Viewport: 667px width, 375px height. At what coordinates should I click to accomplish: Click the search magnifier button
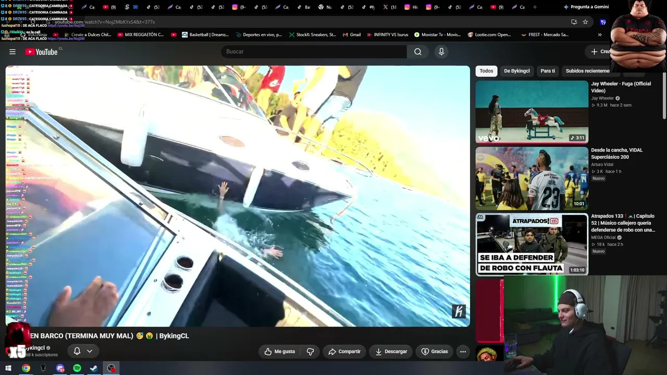tap(417, 52)
